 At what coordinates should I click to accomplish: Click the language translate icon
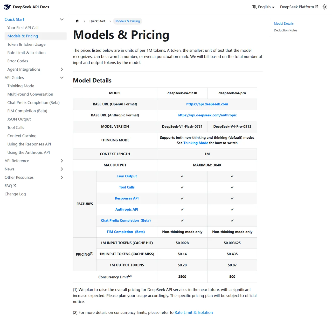tap(254, 7)
